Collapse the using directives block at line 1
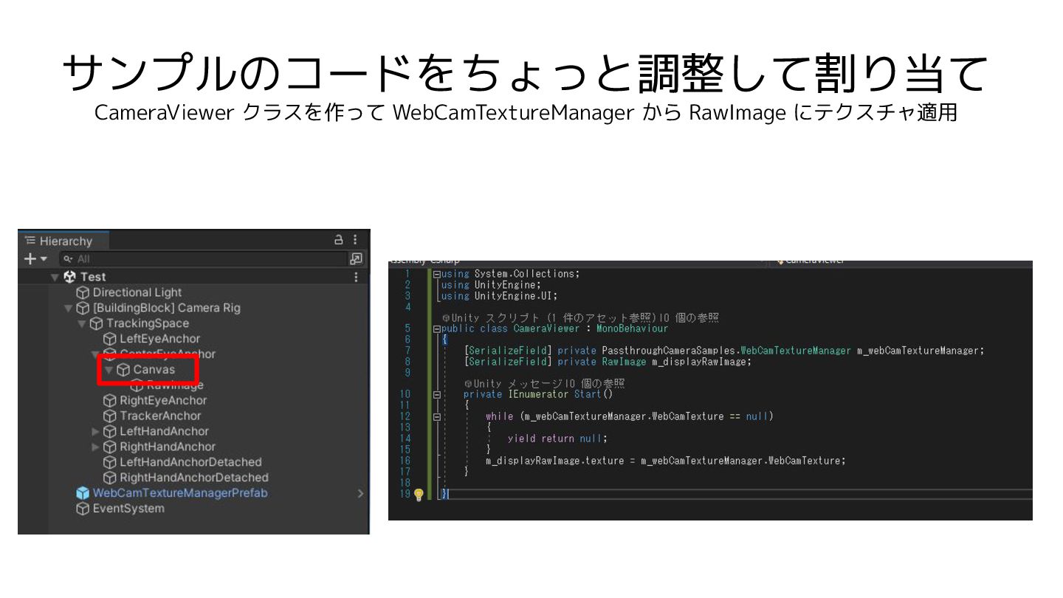The height and width of the screenshot is (598, 1063). click(436, 274)
